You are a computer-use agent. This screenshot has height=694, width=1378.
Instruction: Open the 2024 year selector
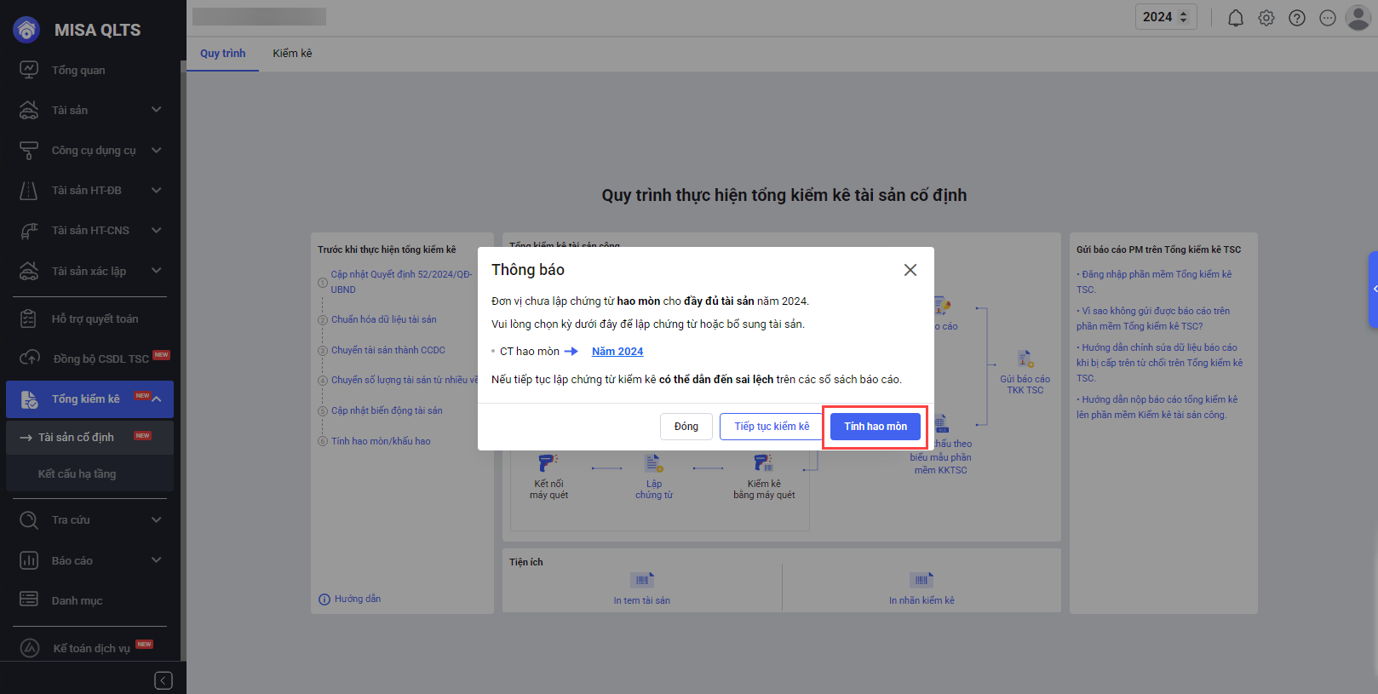pyautogui.click(x=1166, y=17)
